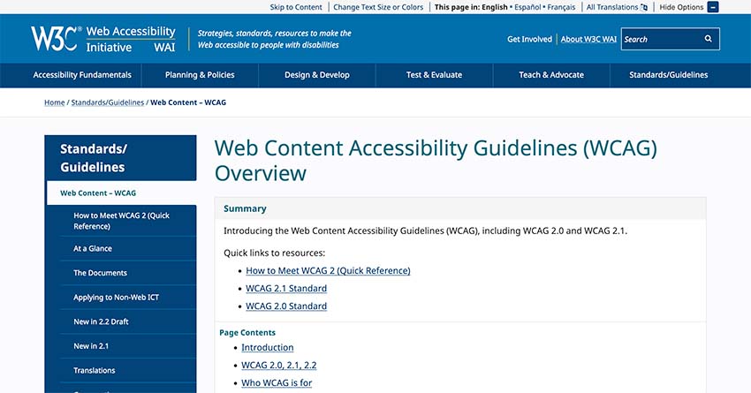Open Design & Develop menu
Viewport: 751px width, 393px height.
point(316,75)
